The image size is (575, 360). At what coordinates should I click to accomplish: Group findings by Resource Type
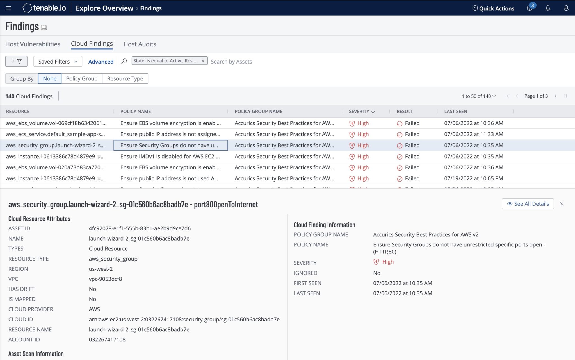point(125,78)
